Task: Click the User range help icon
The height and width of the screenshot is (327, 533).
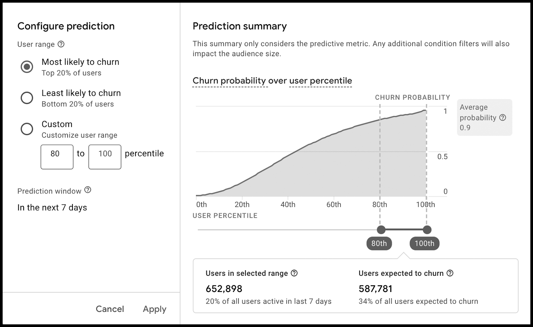Action: tap(61, 44)
